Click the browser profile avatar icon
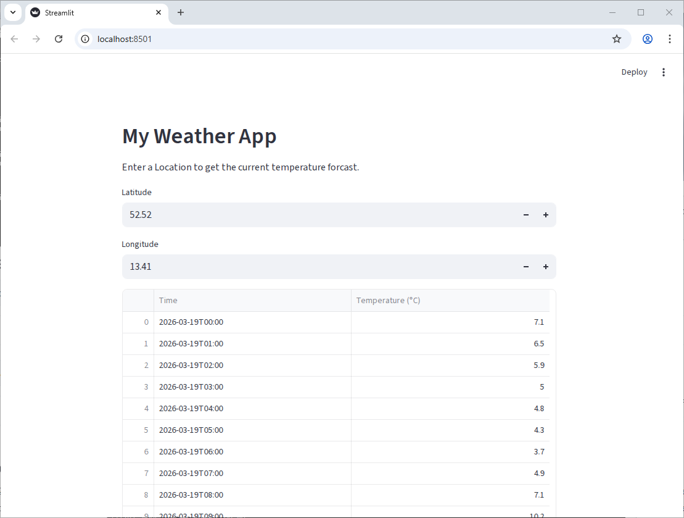The image size is (684, 518). 647,38
